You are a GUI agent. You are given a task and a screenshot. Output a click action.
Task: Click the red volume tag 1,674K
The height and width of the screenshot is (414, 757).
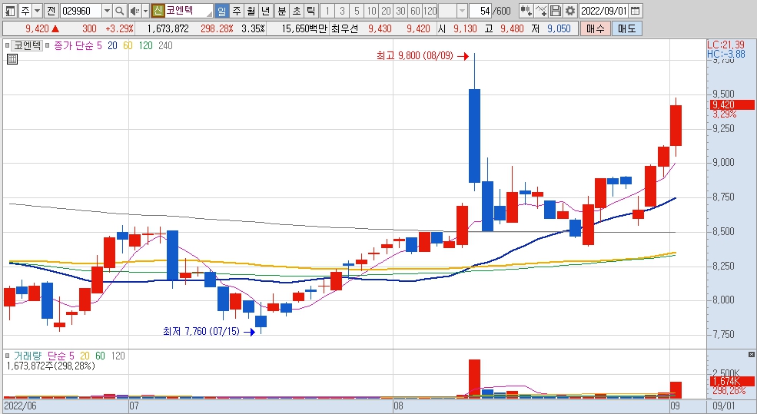pyautogui.click(x=732, y=382)
